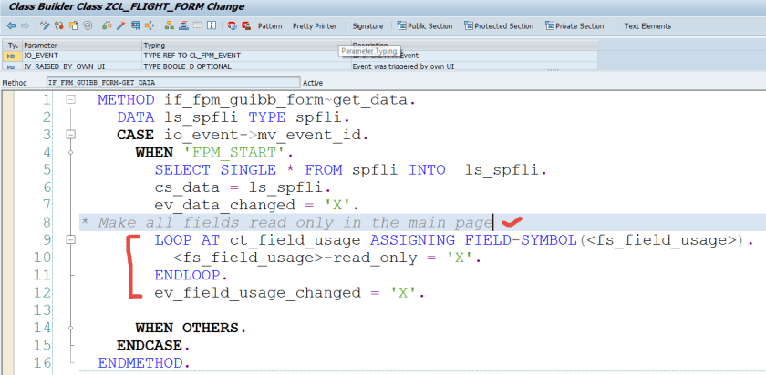Open the Where-Used List icon
The width and height of the screenshot is (766, 375).
[135, 25]
